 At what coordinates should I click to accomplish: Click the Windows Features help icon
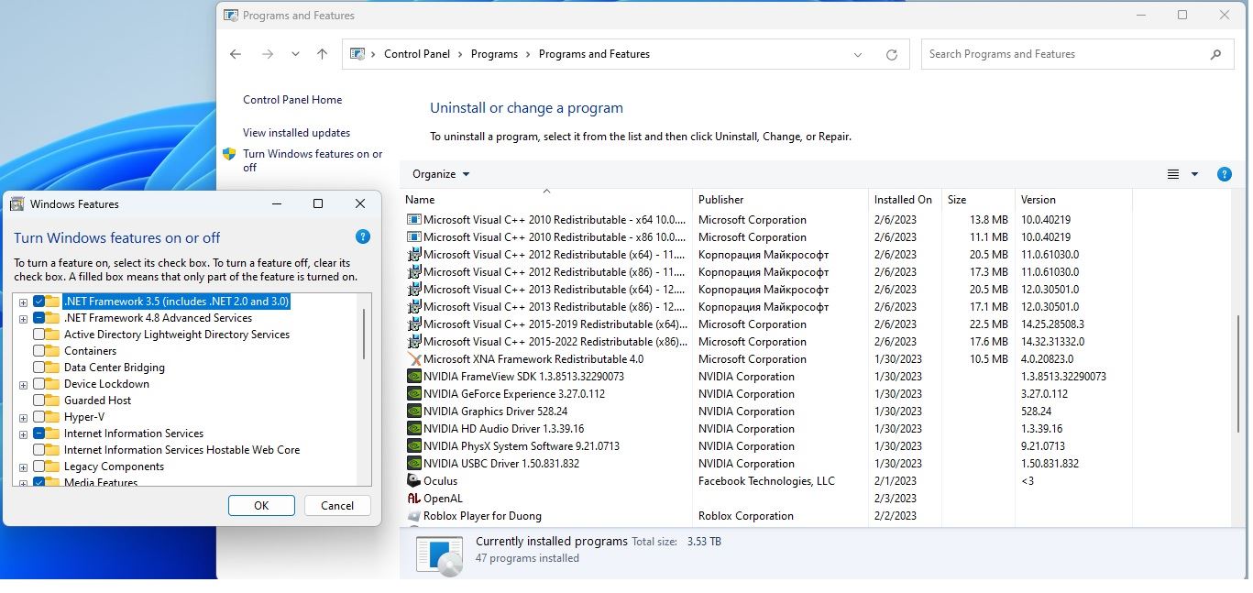click(362, 236)
